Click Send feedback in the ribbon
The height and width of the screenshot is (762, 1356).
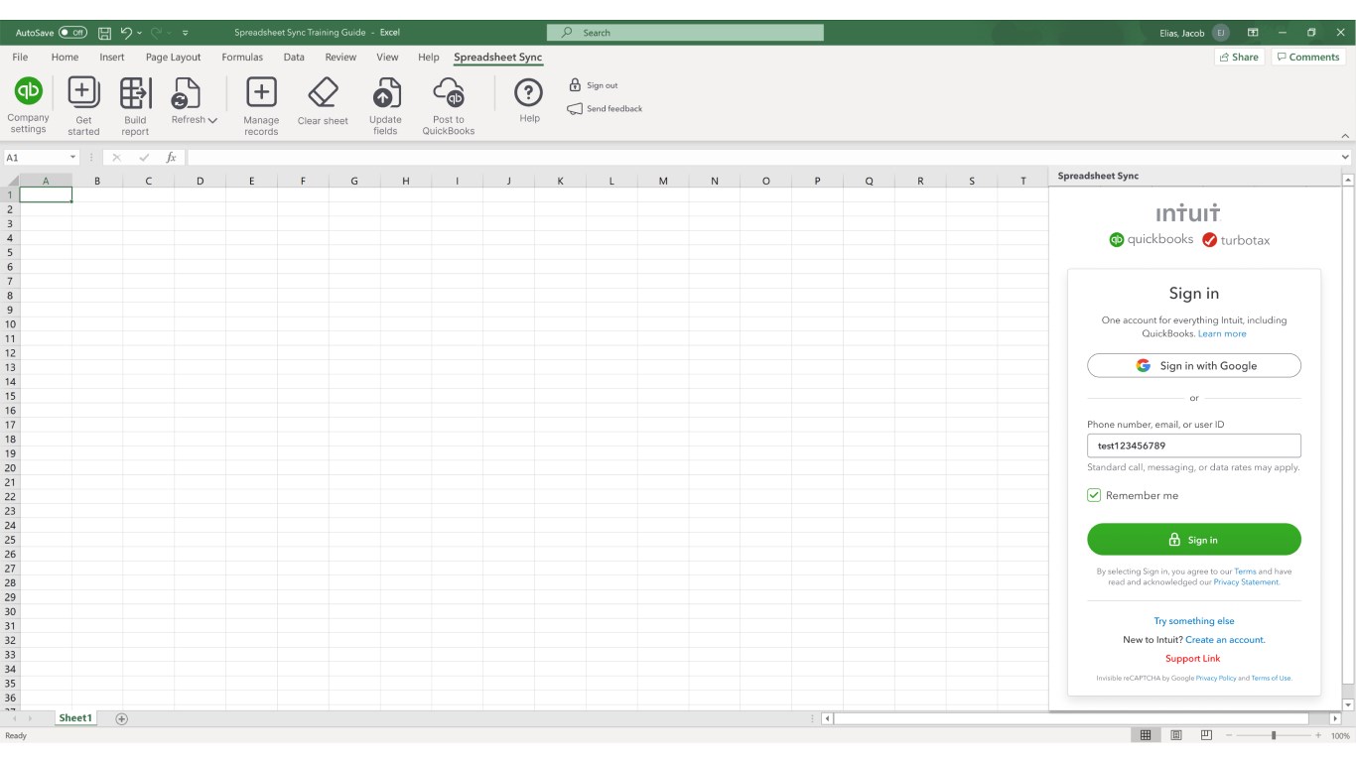tap(605, 109)
